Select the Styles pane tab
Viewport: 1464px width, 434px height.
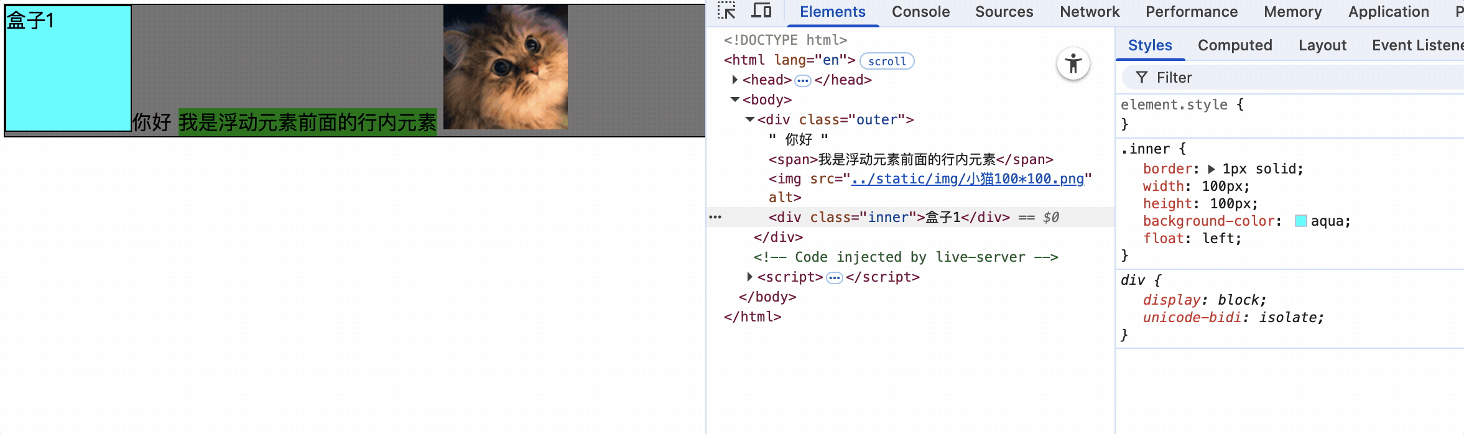tap(1150, 45)
